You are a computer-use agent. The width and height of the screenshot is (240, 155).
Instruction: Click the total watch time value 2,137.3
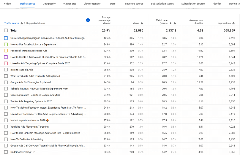(x=171, y=31)
